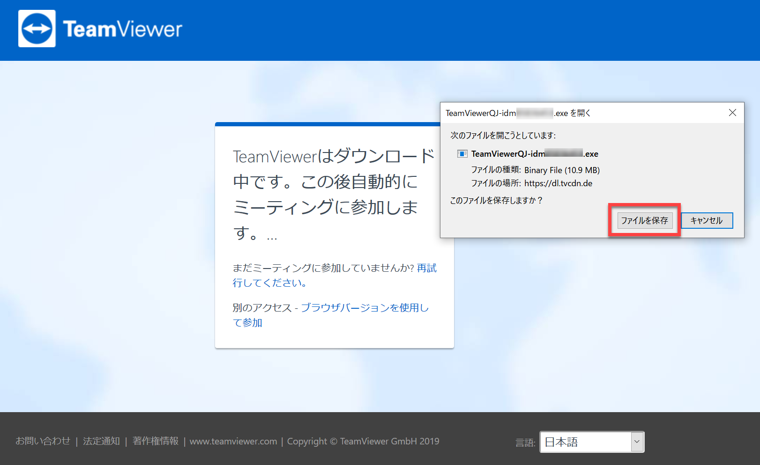This screenshot has height=465, width=760.
Task: Select the TeamViewerQJ exe file name
Action: point(535,154)
